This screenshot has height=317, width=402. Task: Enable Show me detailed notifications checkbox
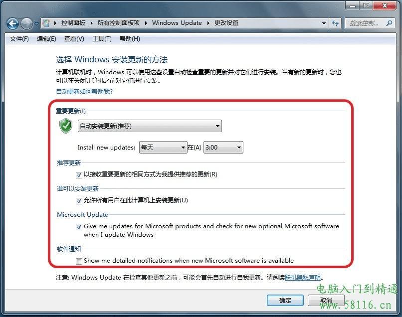[79, 261]
